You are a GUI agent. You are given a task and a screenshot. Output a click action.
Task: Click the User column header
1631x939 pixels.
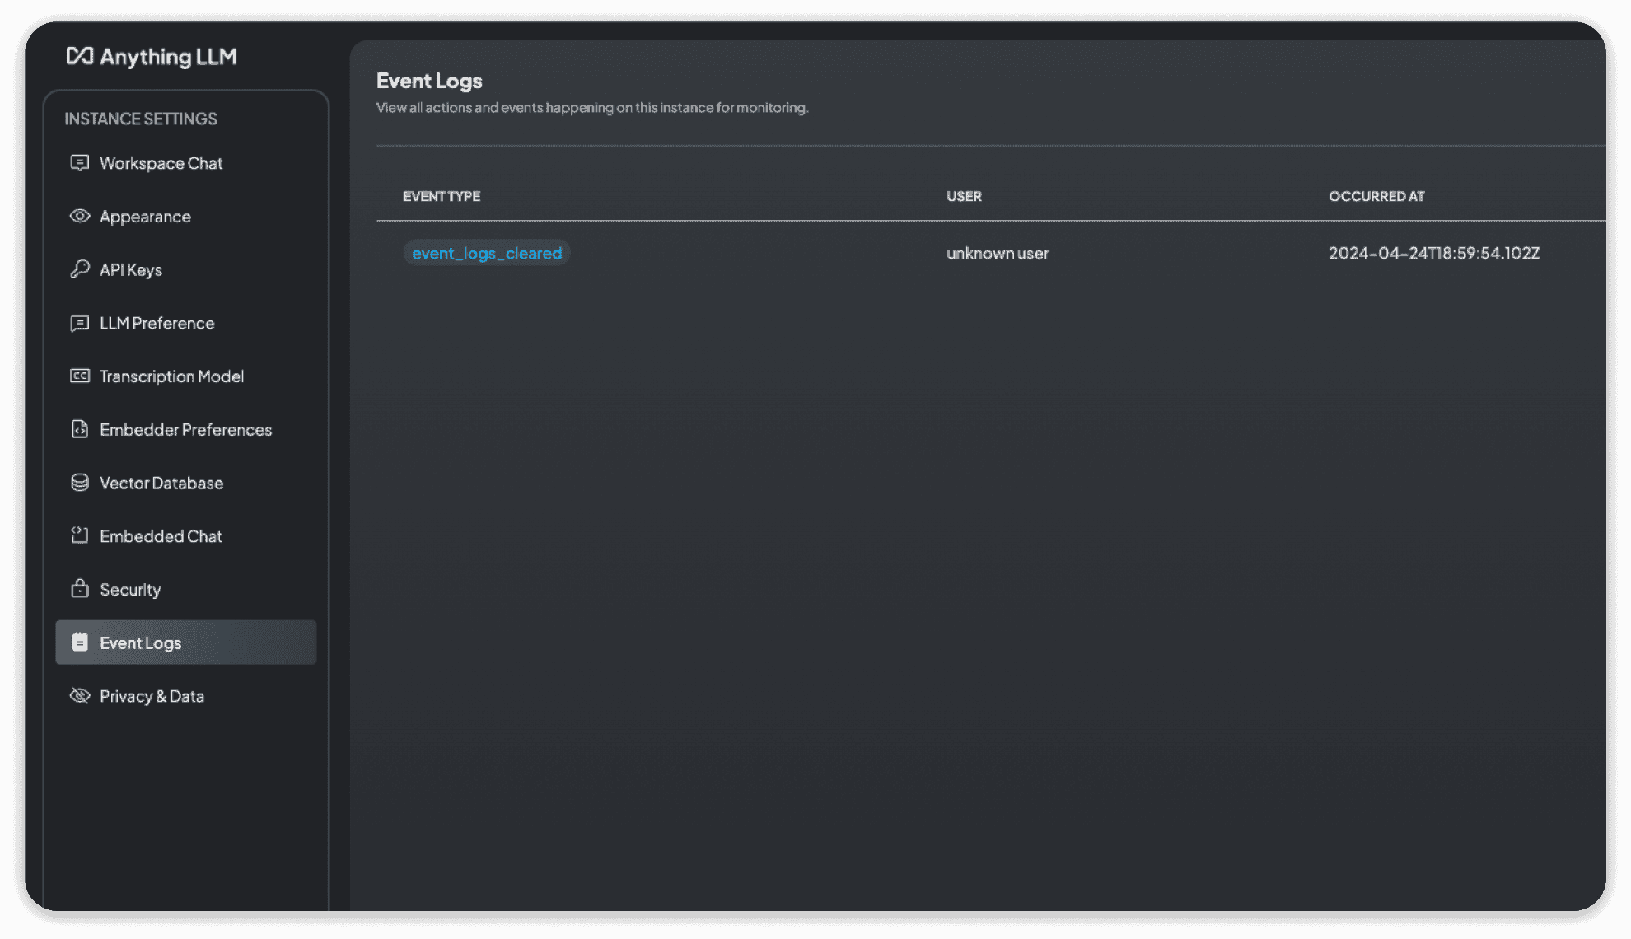point(964,196)
